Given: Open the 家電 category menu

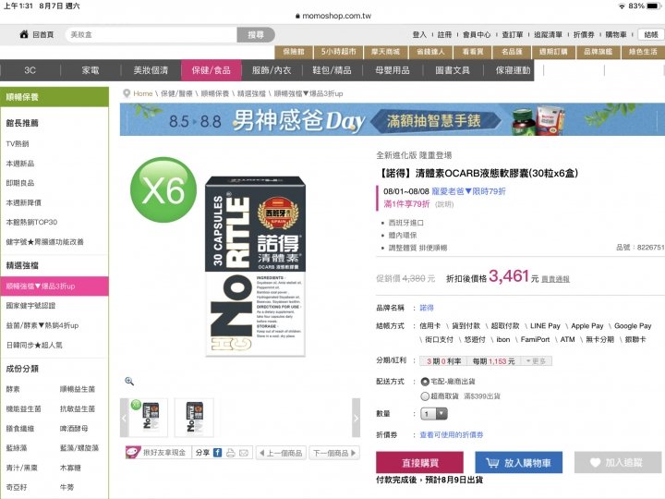Looking at the screenshot, I should [x=91, y=70].
